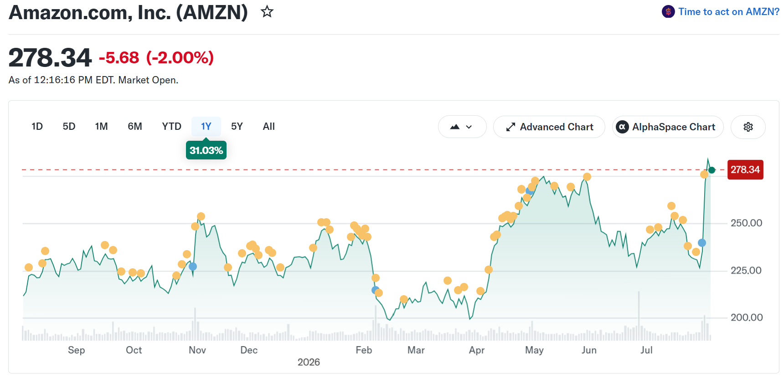Click the red 278.34 price label on chart
The width and height of the screenshot is (784, 379).
click(x=745, y=170)
